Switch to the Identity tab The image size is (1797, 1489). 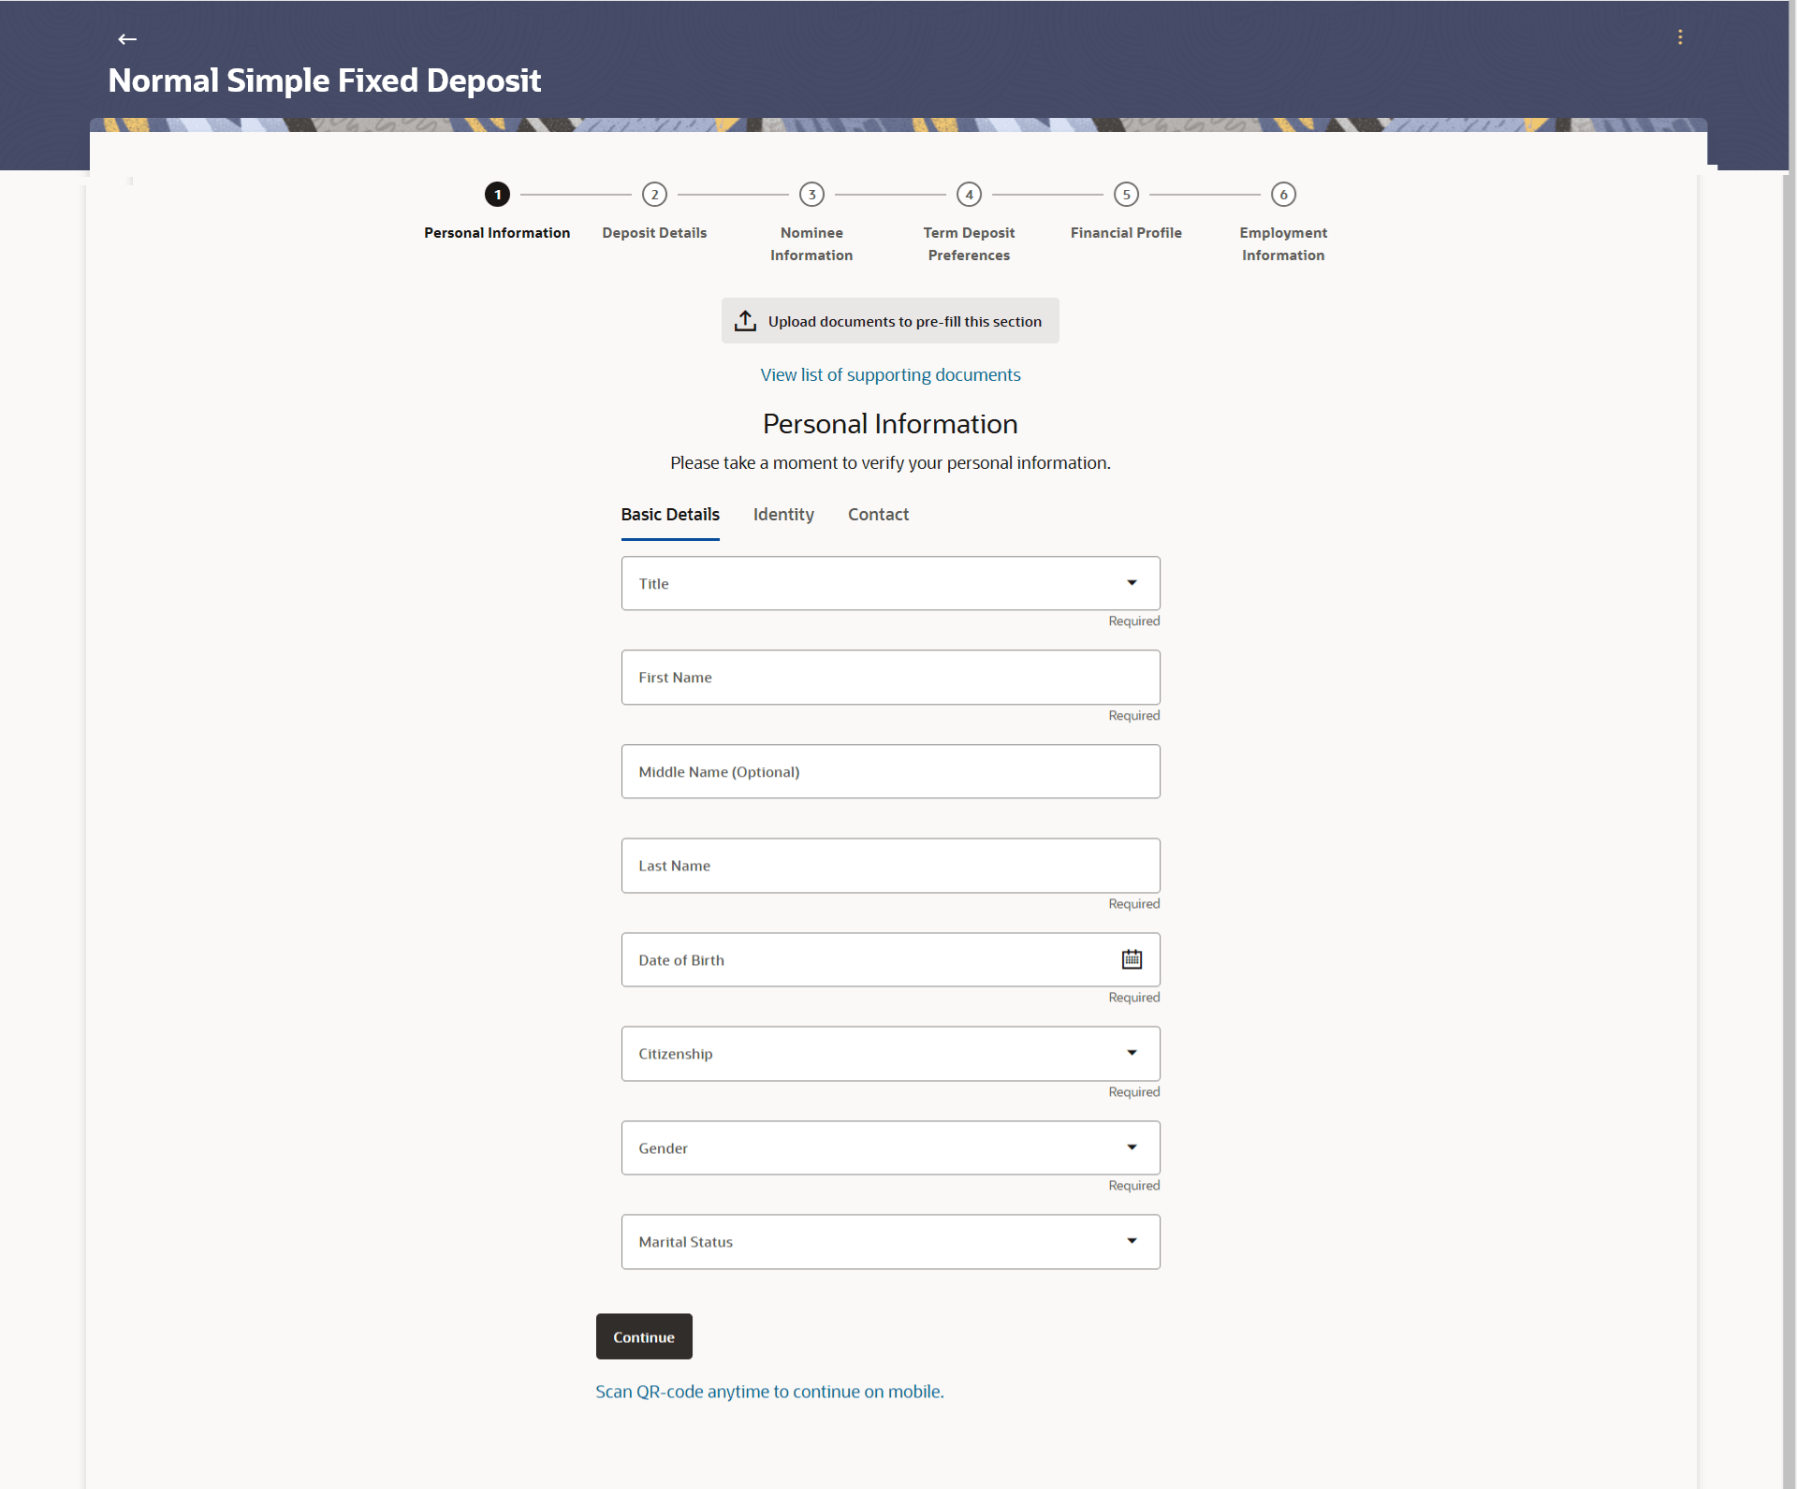click(x=783, y=515)
